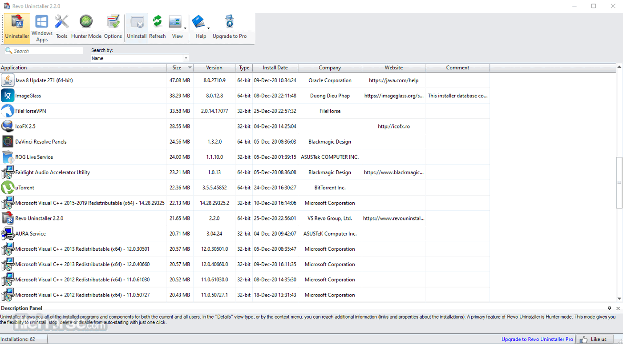Image resolution: width=623 pixels, height=344 pixels.
Task: Click ImageGlass comment 'This installer database co...'
Action: click(457, 96)
